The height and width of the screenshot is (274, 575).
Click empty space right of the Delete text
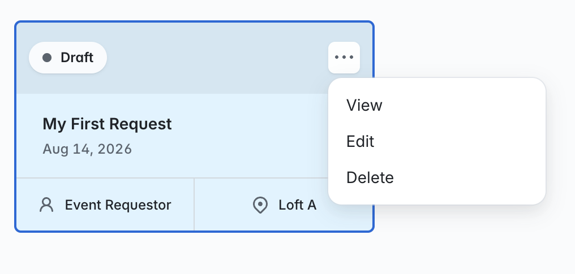click(469, 177)
